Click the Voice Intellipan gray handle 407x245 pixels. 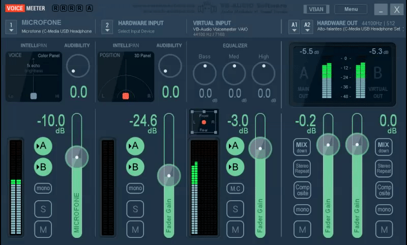(x=34, y=96)
